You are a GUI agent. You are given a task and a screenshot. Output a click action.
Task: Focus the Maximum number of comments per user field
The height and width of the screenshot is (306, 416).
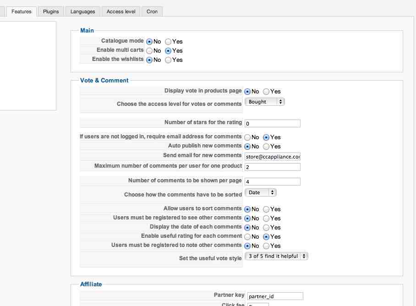(x=273, y=167)
